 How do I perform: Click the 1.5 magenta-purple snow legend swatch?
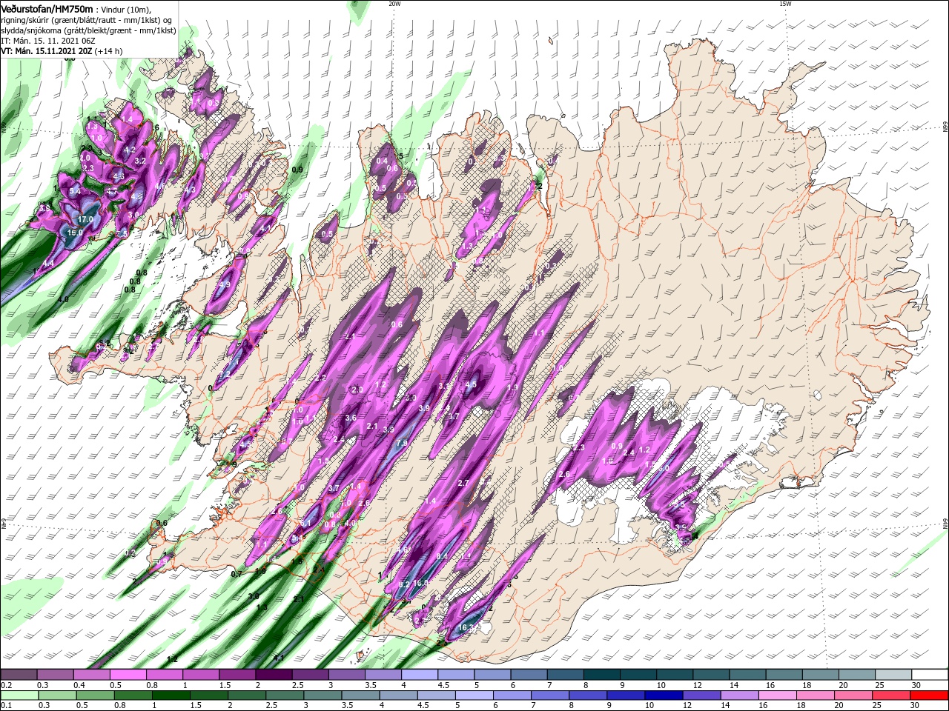(x=238, y=675)
